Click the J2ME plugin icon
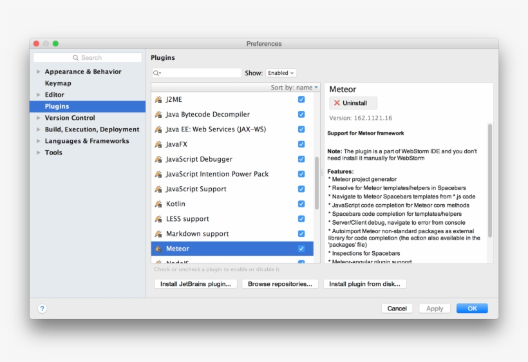This screenshot has height=362, width=528. 158,99
